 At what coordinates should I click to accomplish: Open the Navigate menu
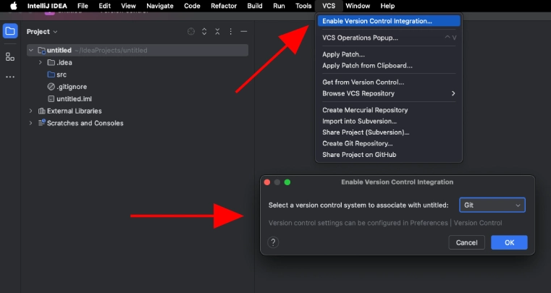click(x=160, y=6)
